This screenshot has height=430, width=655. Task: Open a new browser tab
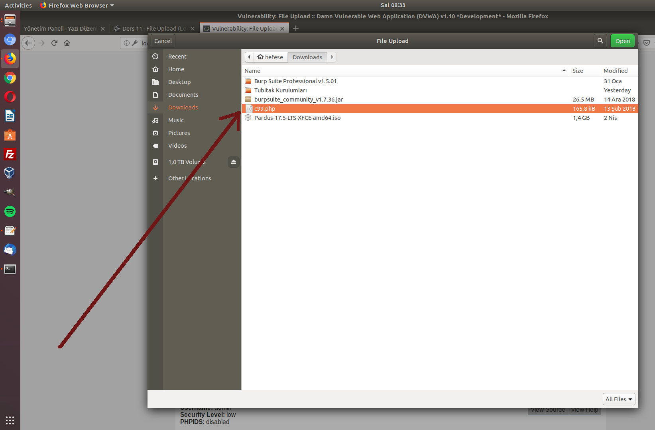point(296,28)
